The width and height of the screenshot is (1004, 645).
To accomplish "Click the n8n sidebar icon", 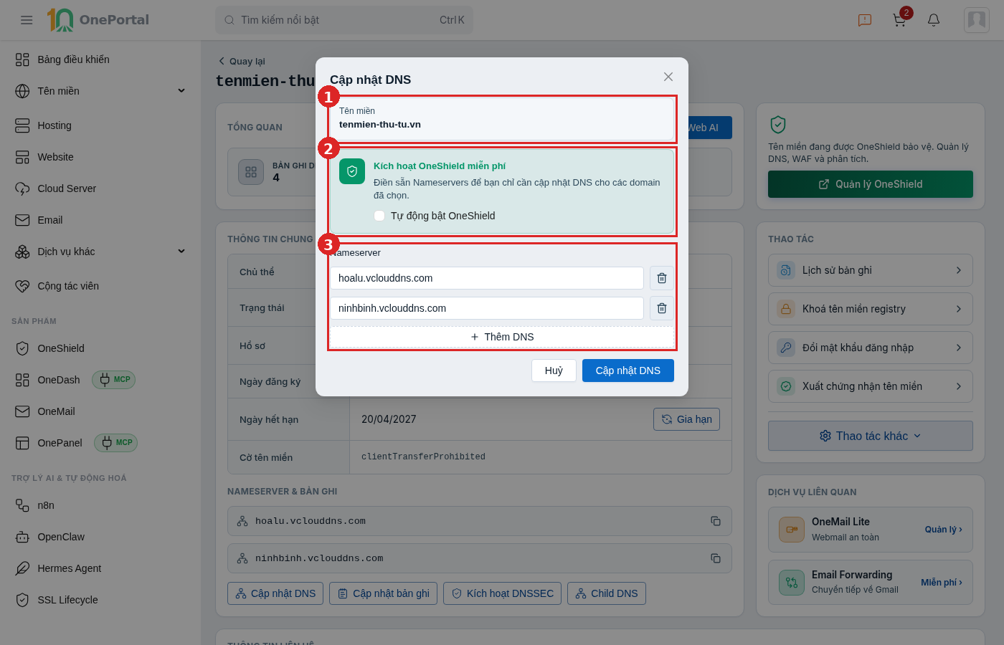I will (x=22, y=505).
